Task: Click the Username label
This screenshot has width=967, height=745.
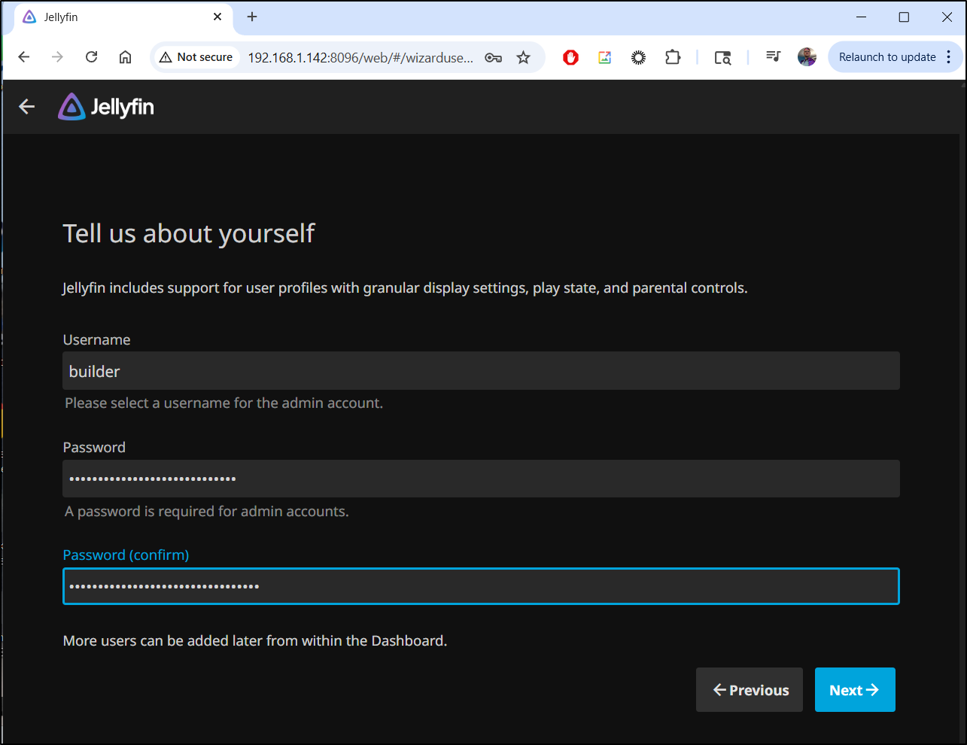Action: coord(96,339)
